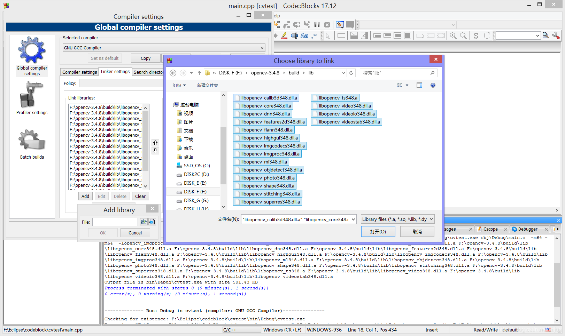Switch to Linker settings tab

115,71
